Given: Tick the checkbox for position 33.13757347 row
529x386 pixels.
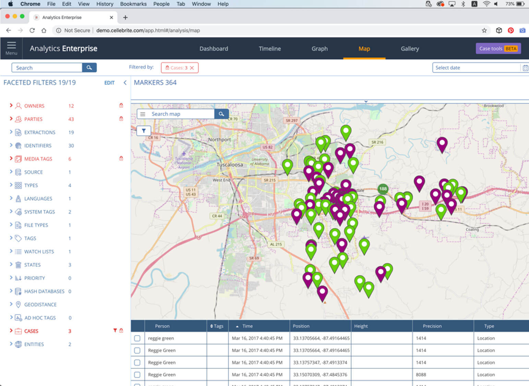Looking at the screenshot, I should point(137,363).
